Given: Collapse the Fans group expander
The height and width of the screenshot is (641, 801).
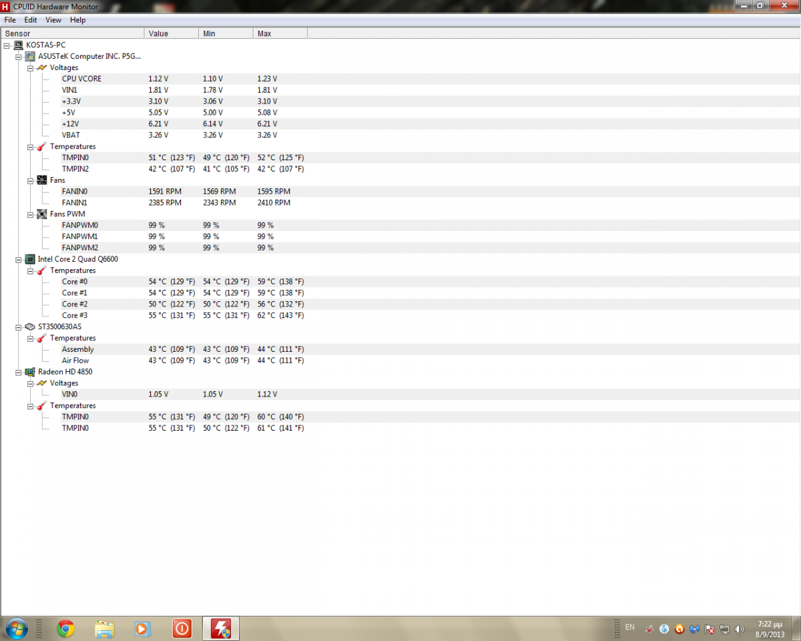Looking at the screenshot, I should pyautogui.click(x=30, y=180).
